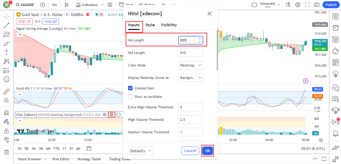Switch to the Style tab
Viewport: 341px width, 164px height.
[x=150, y=25]
